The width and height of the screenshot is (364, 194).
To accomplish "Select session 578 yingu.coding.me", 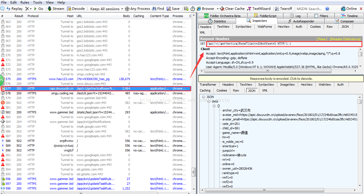I will click(96, 93).
